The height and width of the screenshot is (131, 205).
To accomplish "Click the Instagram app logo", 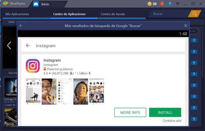I will click(x=33, y=66).
